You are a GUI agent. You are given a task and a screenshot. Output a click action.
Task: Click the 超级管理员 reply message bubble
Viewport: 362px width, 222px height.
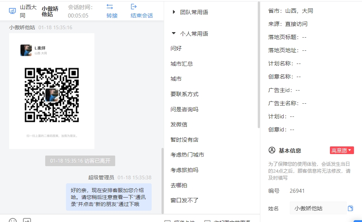pyautogui.click(x=109, y=197)
